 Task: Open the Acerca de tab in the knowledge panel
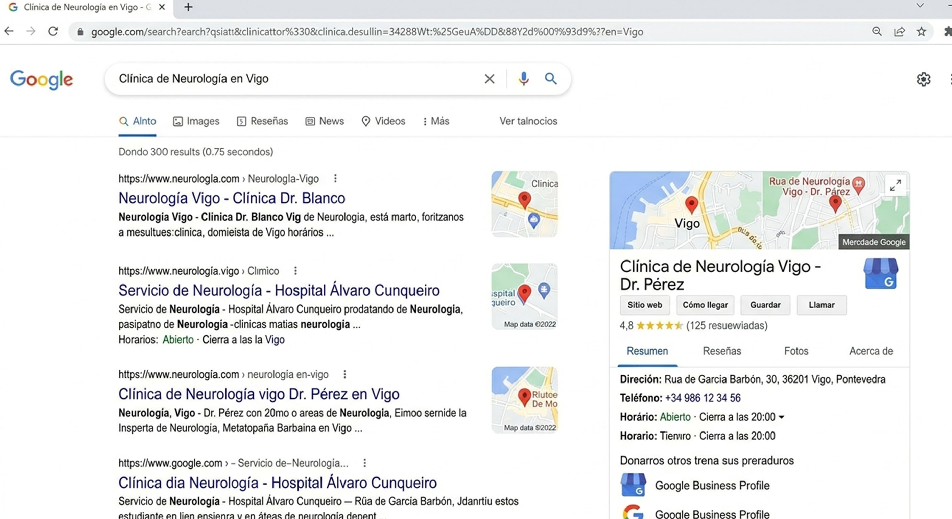point(871,351)
